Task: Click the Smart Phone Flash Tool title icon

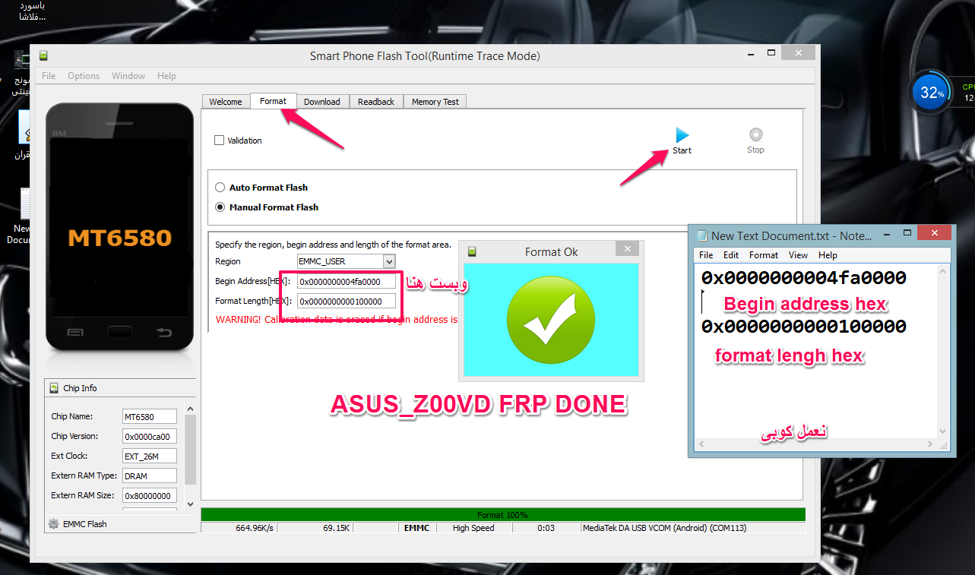Action: point(44,55)
